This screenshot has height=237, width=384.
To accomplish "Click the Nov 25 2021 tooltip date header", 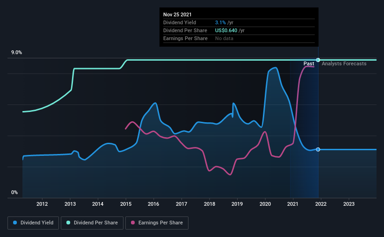I will click(x=177, y=14).
